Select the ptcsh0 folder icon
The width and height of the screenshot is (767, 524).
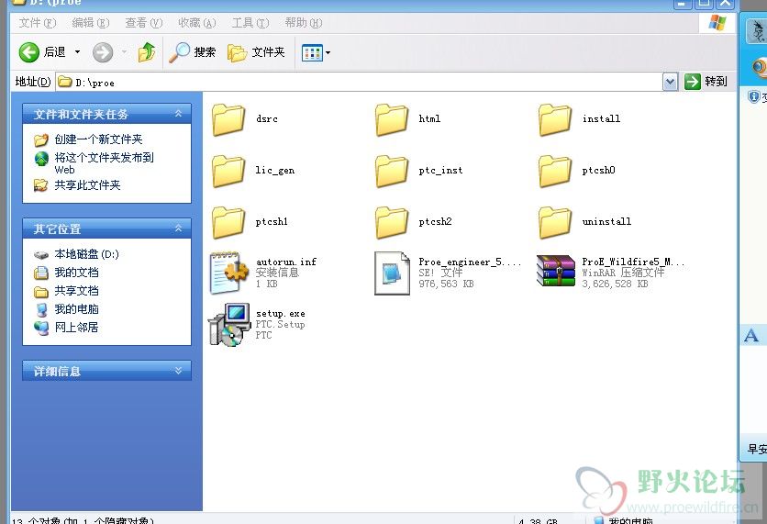click(x=555, y=171)
